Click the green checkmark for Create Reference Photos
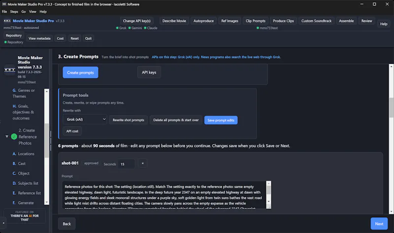Image resolution: width=394 pixels, height=233 pixels. pyautogui.click(x=14, y=137)
